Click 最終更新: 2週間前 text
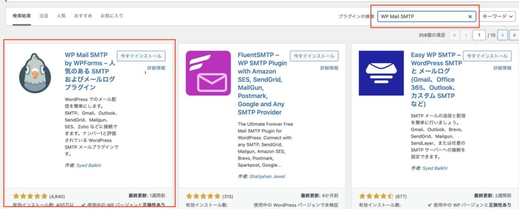This screenshot has width=519, height=209. pos(493,195)
